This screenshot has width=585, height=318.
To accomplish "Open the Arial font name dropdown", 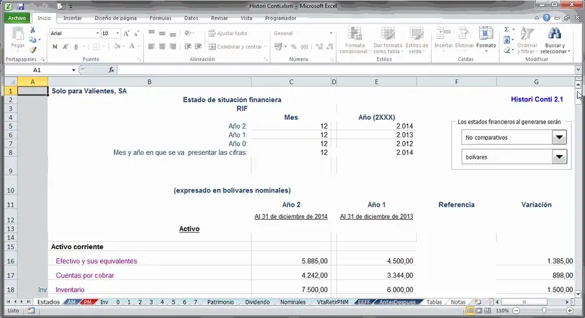I will 97,33.
